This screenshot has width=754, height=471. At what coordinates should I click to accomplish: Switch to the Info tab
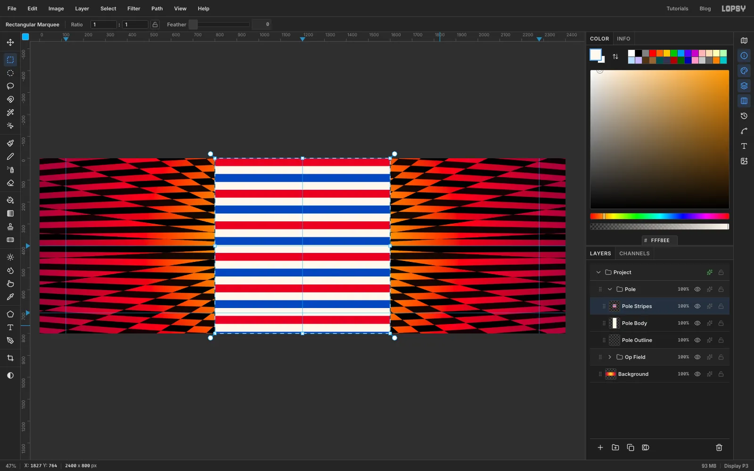tap(623, 39)
